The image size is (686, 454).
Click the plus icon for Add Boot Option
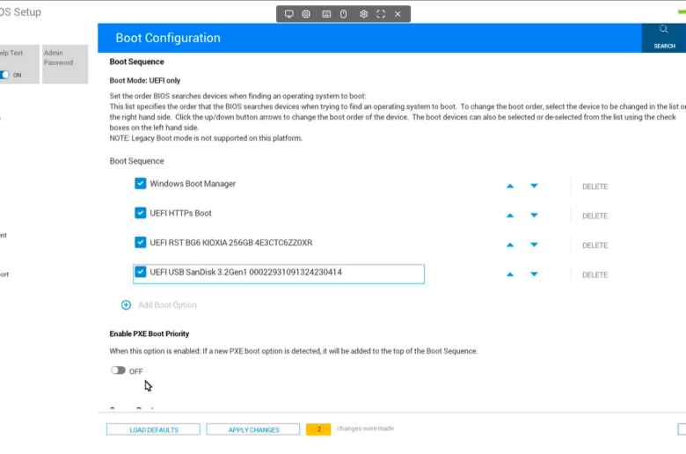[126, 304]
